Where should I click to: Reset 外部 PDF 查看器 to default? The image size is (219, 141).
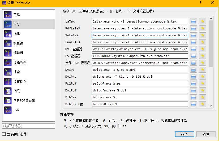[202, 63]
